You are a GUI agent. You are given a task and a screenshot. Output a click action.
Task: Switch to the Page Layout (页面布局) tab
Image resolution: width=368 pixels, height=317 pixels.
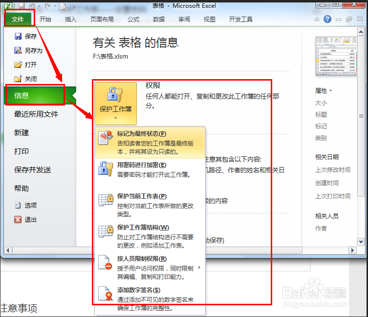click(102, 19)
